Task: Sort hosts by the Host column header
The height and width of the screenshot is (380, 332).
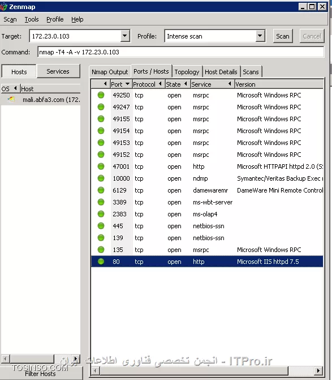Action: tap(50, 89)
